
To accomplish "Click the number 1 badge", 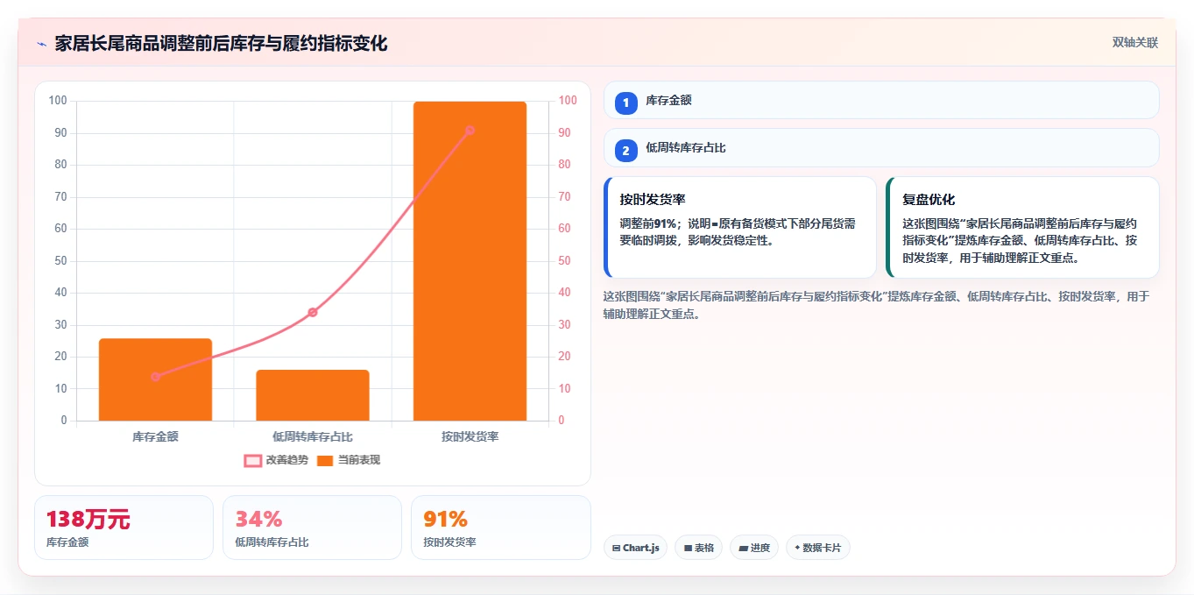I will (x=625, y=103).
